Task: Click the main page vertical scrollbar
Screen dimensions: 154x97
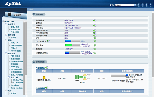Action: tap(153, 45)
